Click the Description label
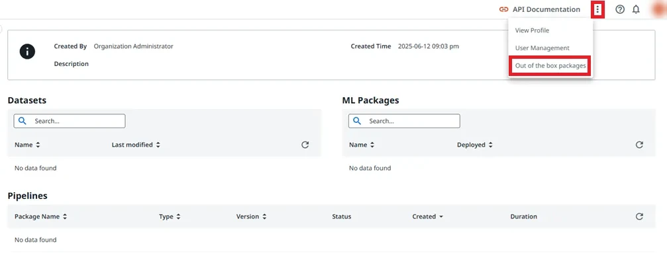The height and width of the screenshot is (253, 667). tap(72, 64)
